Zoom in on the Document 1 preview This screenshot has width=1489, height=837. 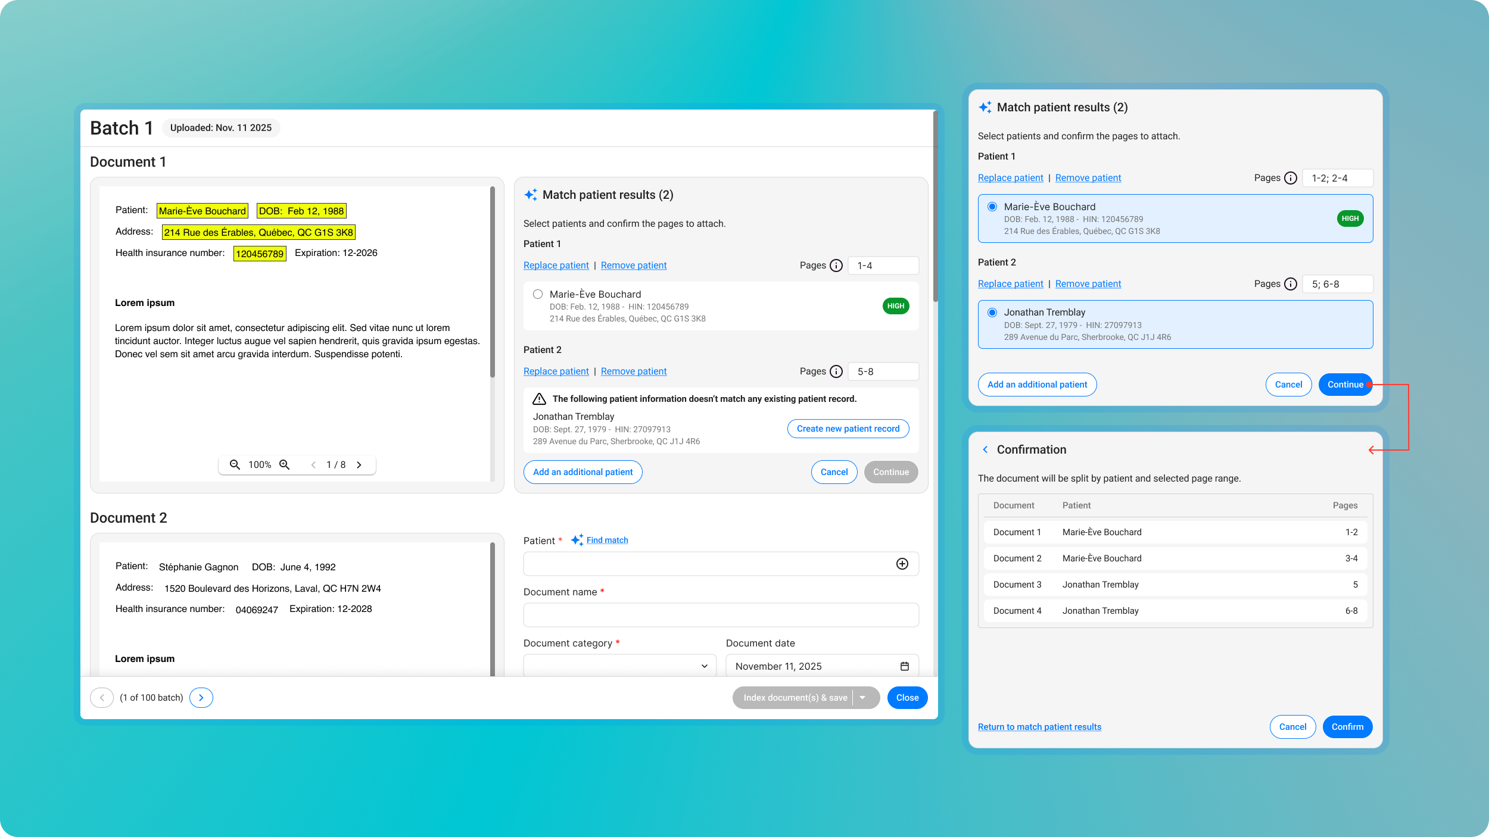pyautogui.click(x=285, y=464)
